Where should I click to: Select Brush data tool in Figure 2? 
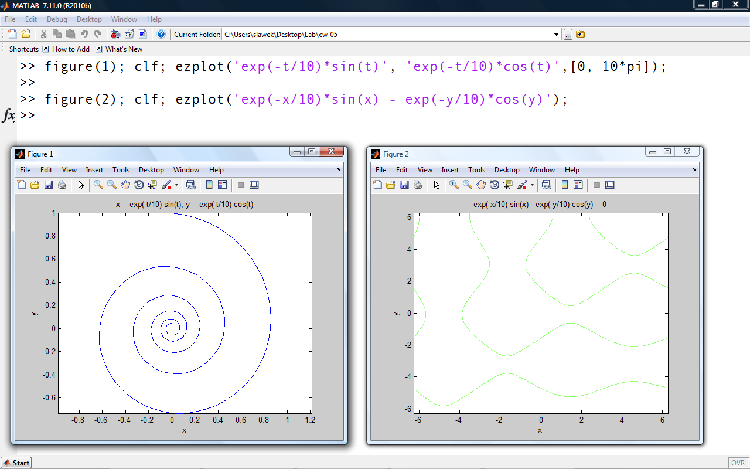click(522, 185)
